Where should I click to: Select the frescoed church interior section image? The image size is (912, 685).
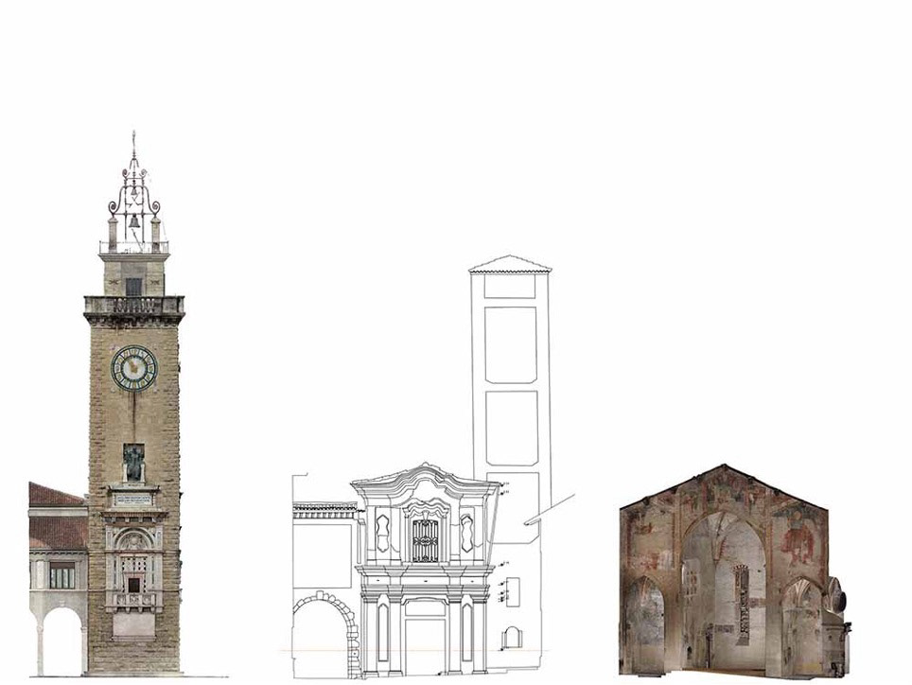[736, 571]
